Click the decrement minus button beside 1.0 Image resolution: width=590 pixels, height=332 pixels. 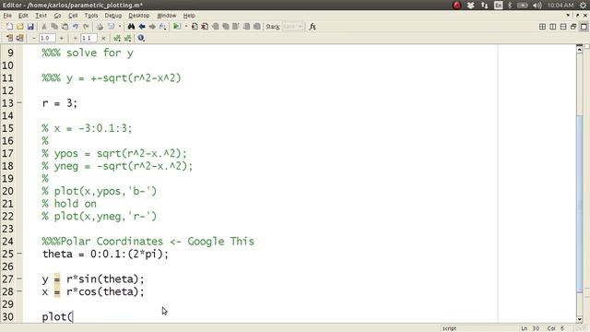pos(34,38)
